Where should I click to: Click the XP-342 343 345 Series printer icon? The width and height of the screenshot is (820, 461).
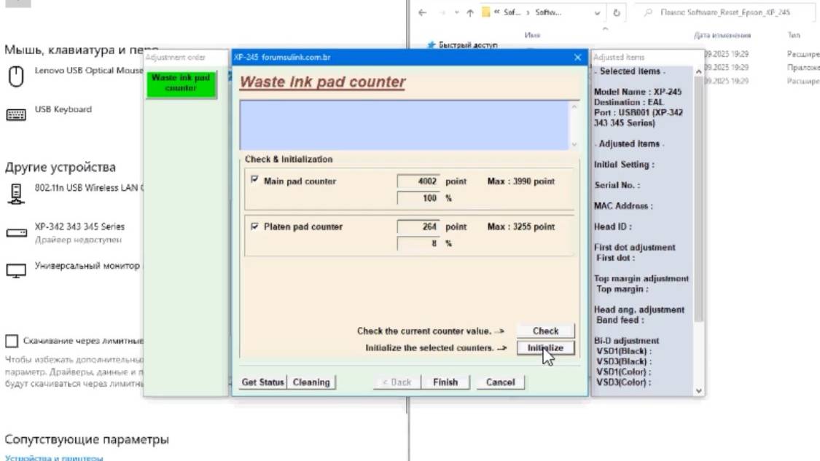[x=16, y=232]
